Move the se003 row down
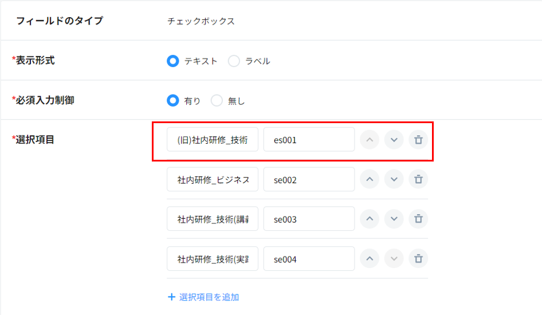This screenshot has width=542, height=315. [x=394, y=219]
